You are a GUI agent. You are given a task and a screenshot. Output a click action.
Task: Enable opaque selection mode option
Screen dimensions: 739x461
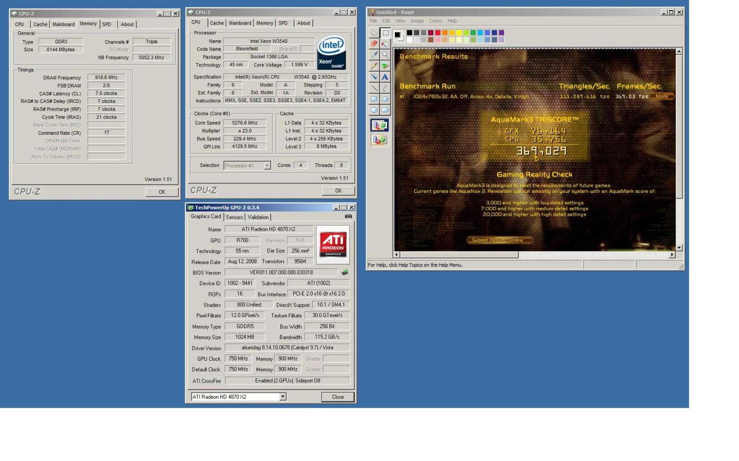point(380,125)
